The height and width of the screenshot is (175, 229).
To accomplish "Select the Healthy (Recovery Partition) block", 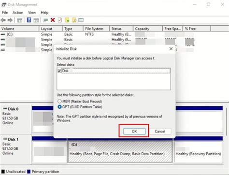I will 198,152.
